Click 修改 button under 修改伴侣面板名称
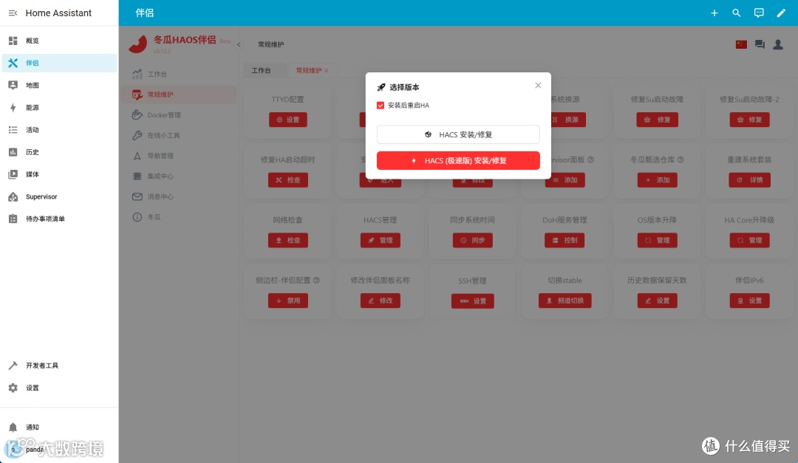The height and width of the screenshot is (463, 798). [x=381, y=301]
